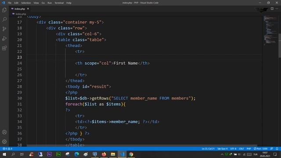Open notifications bell in status bar
The image size is (281, 158).
[x=277, y=149]
